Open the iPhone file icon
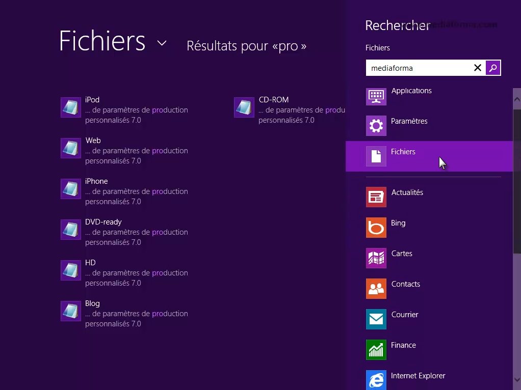The width and height of the screenshot is (521, 390). [x=71, y=189]
